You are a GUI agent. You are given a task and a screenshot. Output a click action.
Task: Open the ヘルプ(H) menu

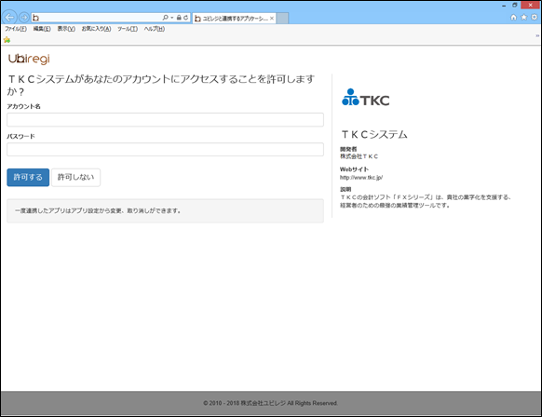click(x=155, y=29)
